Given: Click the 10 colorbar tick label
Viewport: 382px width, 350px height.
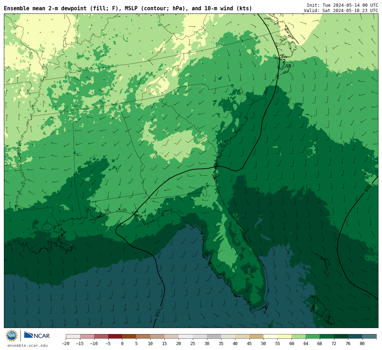Looking at the screenshot, I should click(151, 343).
